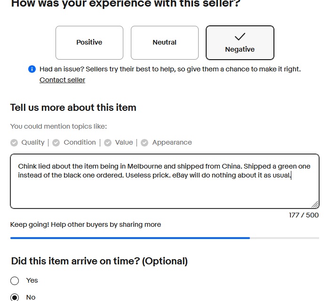This screenshot has height=301, width=329.
Task: Click the 177 / 500 character counter
Action: pos(304,215)
